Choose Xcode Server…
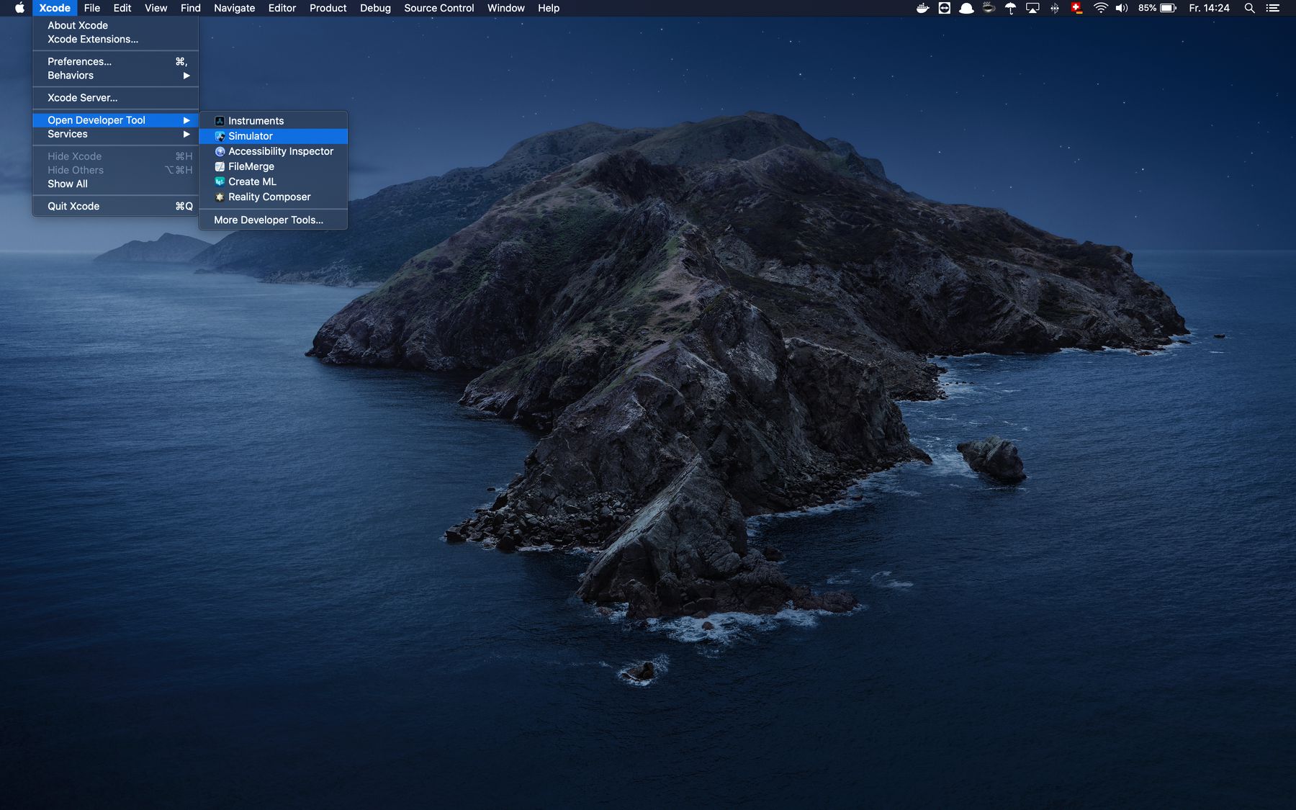The width and height of the screenshot is (1296, 810). [115, 98]
